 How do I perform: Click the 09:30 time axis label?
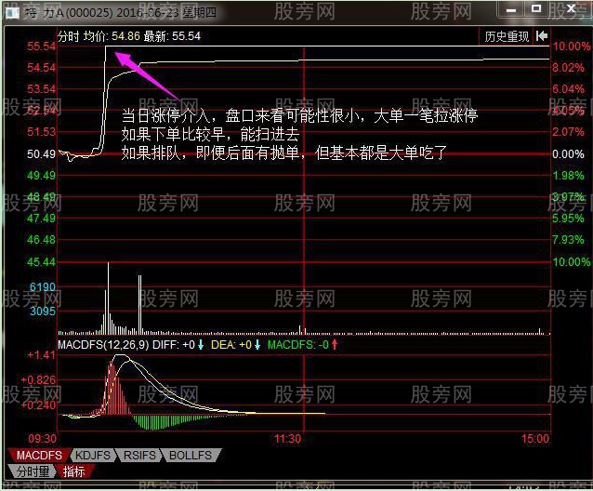coord(43,439)
